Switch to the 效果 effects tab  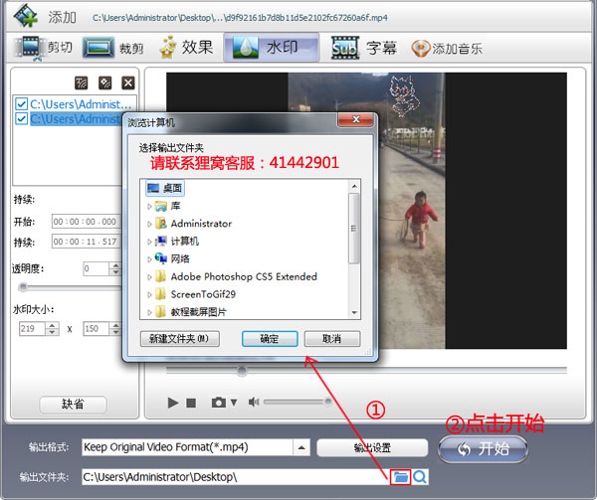tap(186, 47)
